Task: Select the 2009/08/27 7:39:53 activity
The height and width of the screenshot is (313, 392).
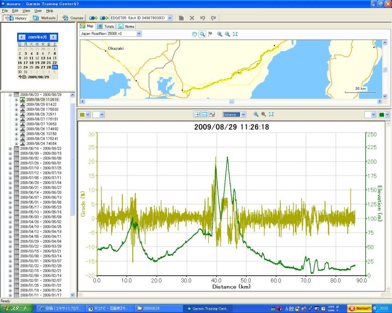Action: click(x=41, y=124)
